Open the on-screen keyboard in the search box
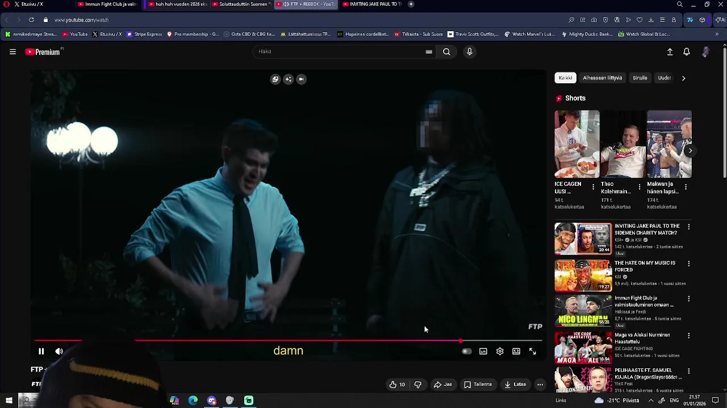The height and width of the screenshot is (408, 727). pyautogui.click(x=429, y=52)
